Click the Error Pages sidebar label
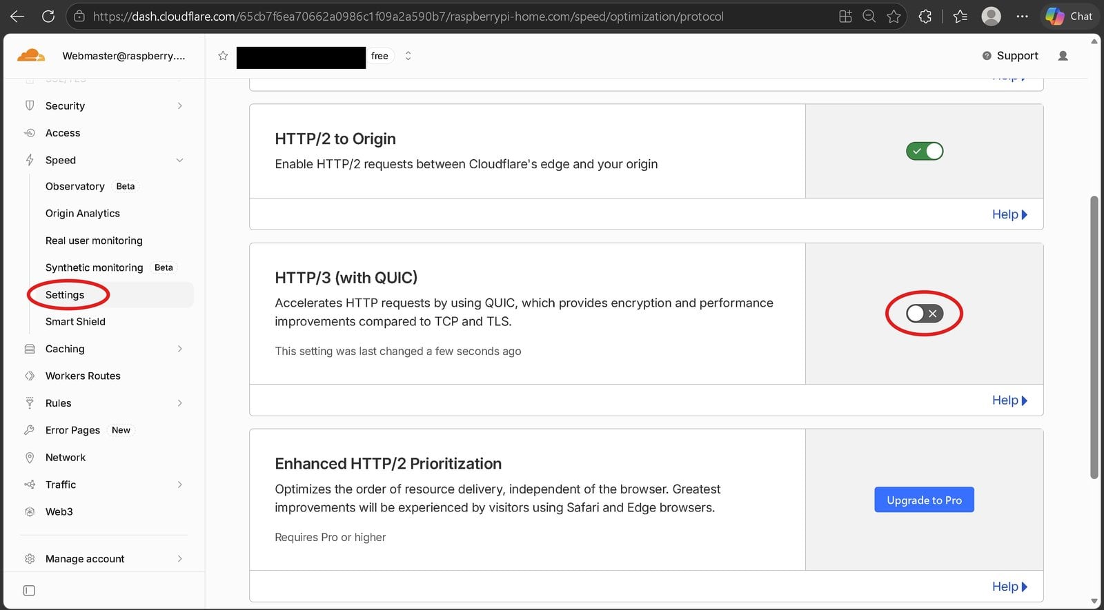The height and width of the screenshot is (610, 1104). 72,430
